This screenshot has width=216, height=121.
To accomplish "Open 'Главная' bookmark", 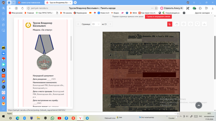I will (29, 13).
